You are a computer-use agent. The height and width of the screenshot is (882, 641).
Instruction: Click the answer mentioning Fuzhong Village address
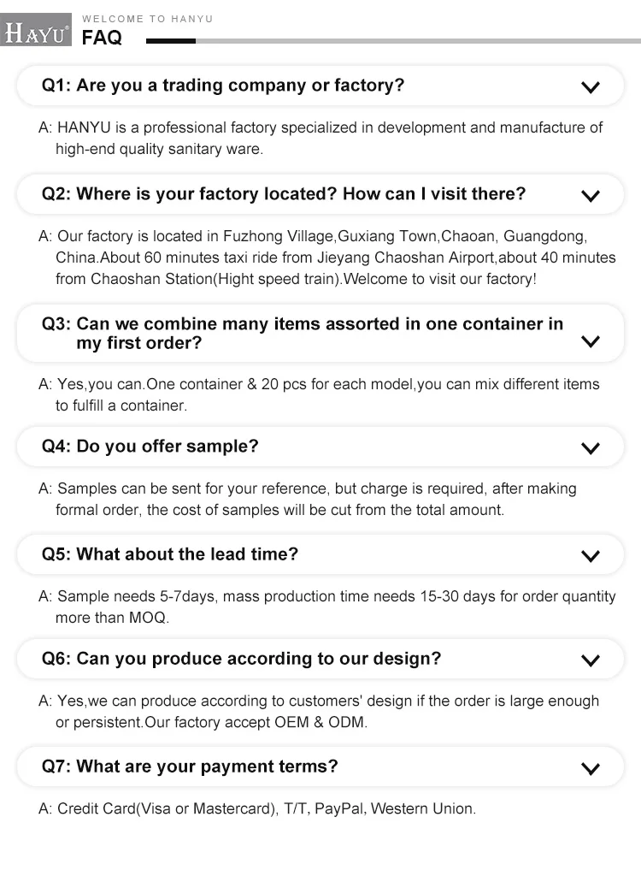pos(327,257)
